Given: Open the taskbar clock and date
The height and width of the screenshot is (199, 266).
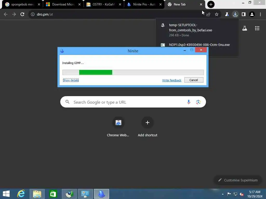Looking at the screenshot, I should (x=255, y=194).
